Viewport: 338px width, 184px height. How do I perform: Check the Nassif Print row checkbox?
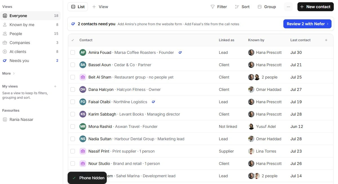click(73, 151)
